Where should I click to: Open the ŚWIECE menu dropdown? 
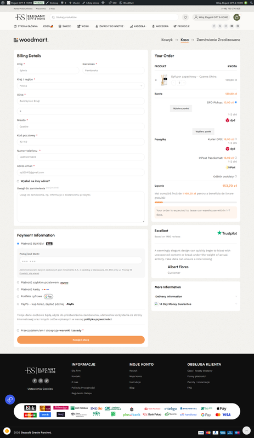[x=65, y=26]
